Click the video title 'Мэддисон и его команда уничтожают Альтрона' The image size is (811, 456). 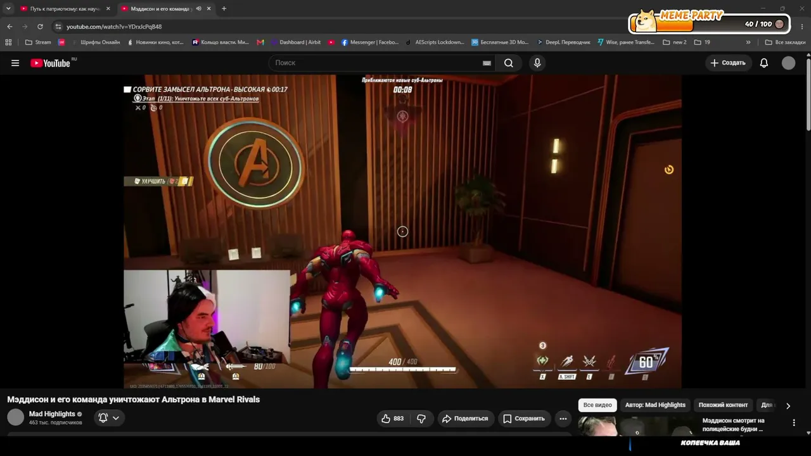(x=134, y=400)
